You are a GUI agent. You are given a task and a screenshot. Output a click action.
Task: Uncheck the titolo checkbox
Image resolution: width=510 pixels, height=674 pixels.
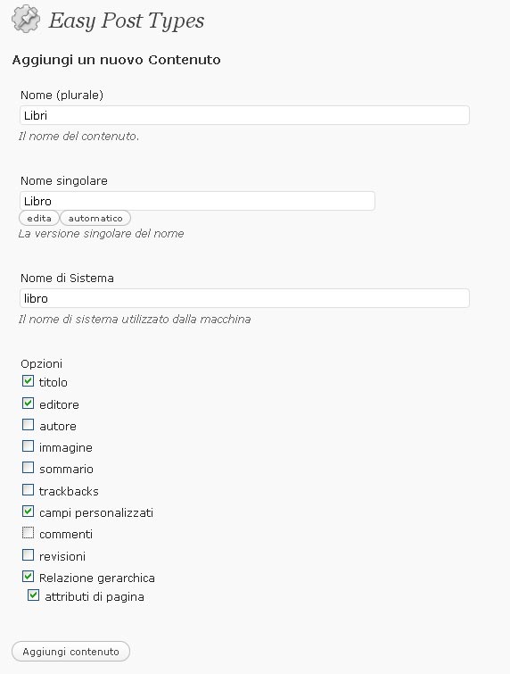(28, 381)
